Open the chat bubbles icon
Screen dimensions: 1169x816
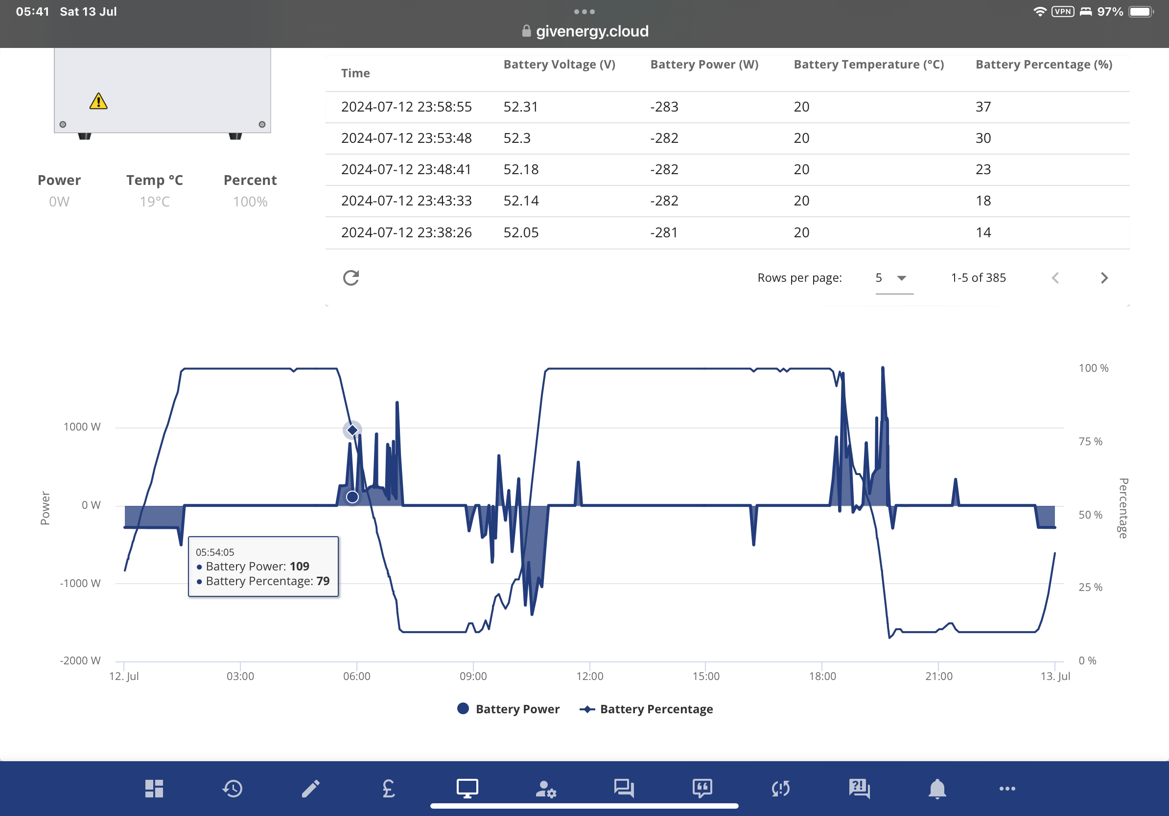(624, 789)
